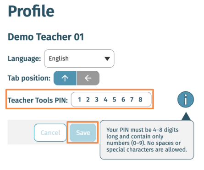Click the Demo Teacher 01 name
This screenshot has height=170, width=204.
click(x=46, y=37)
